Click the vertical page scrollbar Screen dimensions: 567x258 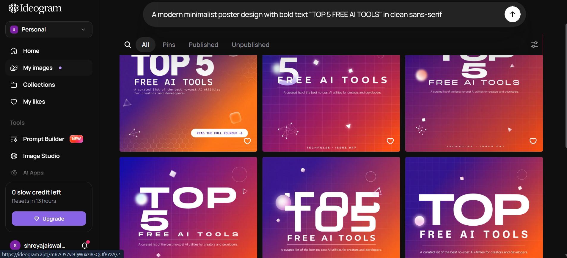[x=566, y=86]
